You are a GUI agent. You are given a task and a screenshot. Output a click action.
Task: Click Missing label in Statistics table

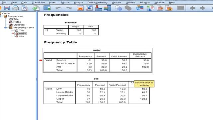tap(61, 33)
